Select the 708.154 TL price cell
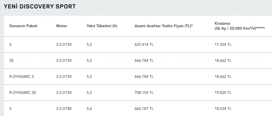272x116 pixels. [144, 93]
